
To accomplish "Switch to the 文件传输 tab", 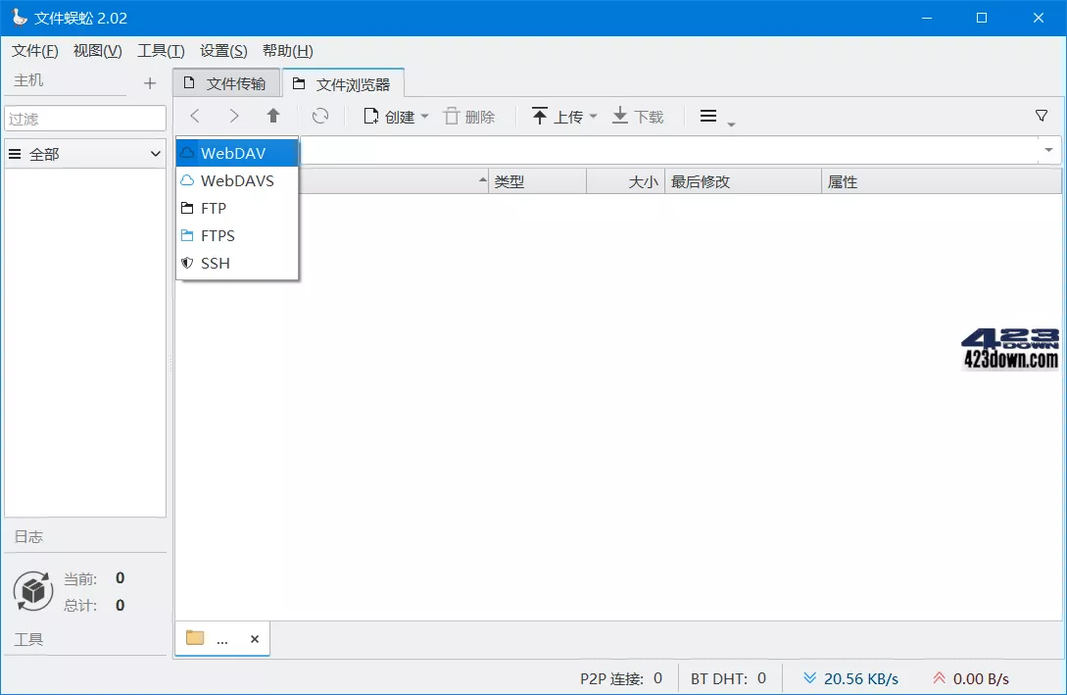I will pos(226,82).
